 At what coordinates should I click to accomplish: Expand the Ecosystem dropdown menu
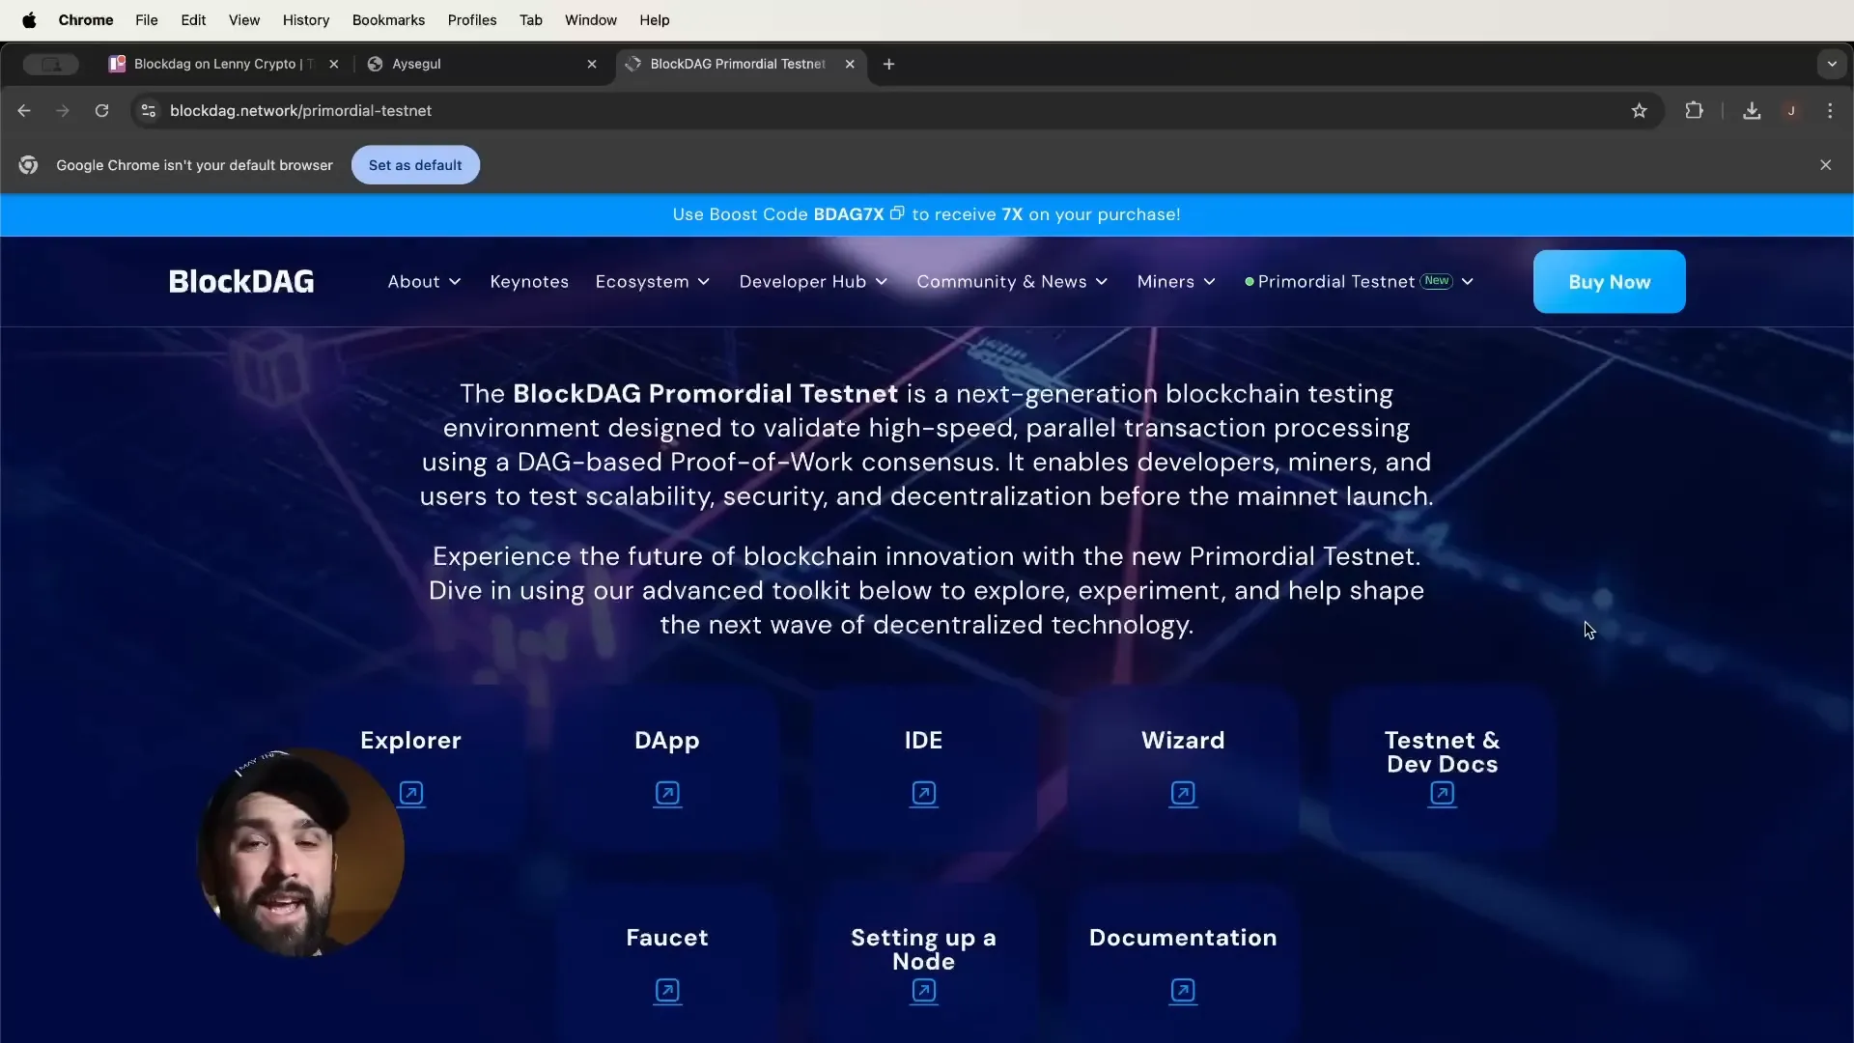(x=653, y=282)
